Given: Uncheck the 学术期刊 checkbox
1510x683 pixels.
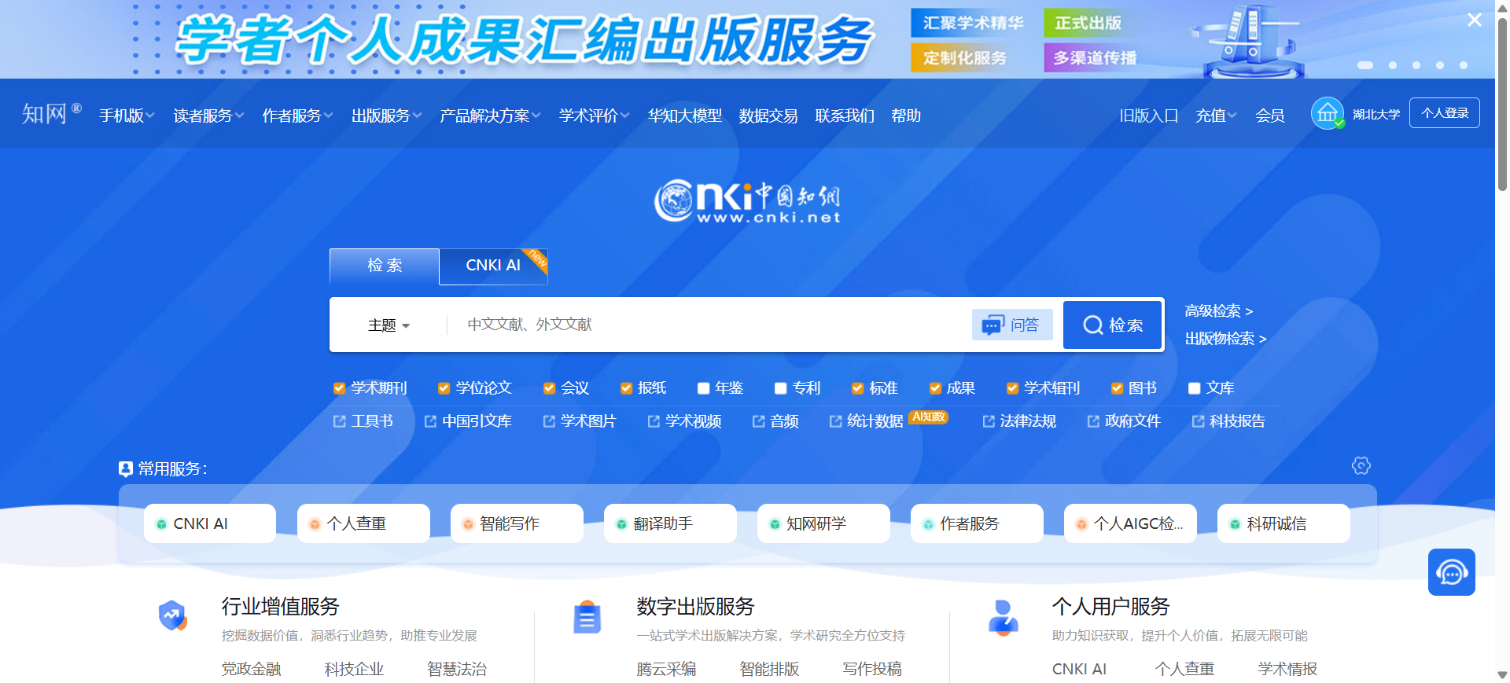Looking at the screenshot, I should pos(340,388).
